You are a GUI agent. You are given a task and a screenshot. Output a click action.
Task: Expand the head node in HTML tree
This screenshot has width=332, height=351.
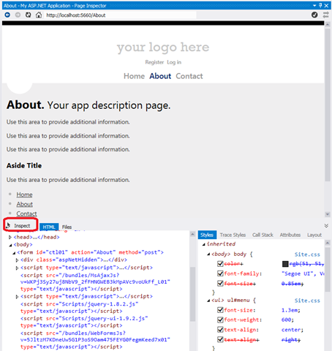click(10, 237)
